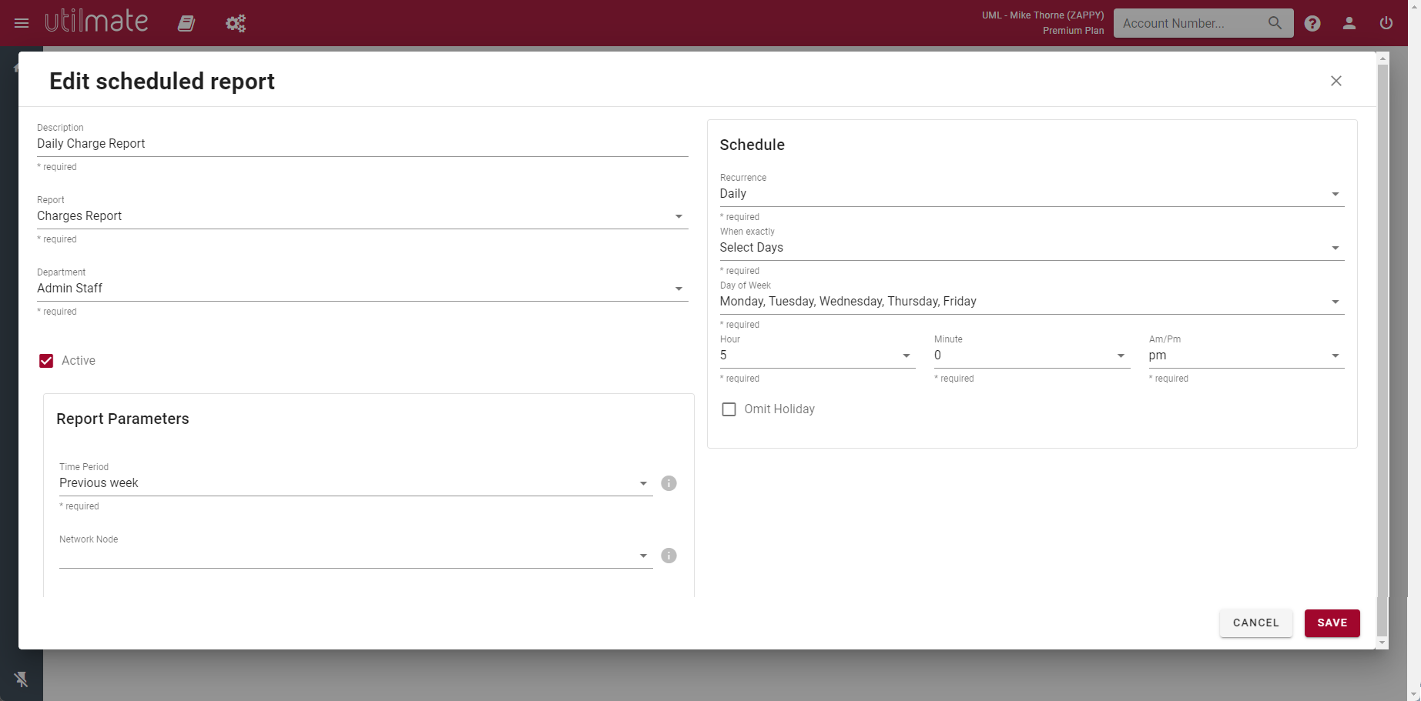The image size is (1421, 701).
Task: Click the Cancel button
Action: pyautogui.click(x=1256, y=623)
